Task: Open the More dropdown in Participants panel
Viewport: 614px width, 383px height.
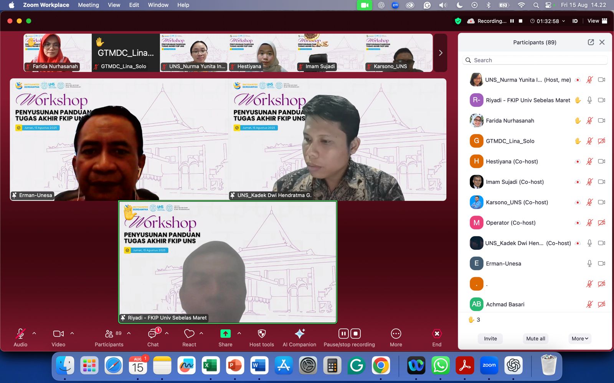Action: click(x=579, y=339)
